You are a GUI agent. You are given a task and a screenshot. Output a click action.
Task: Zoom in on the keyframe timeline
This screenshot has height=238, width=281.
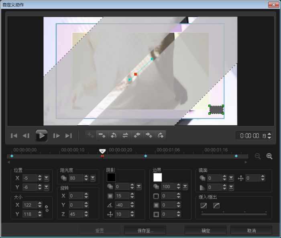pyautogui.click(x=269, y=156)
